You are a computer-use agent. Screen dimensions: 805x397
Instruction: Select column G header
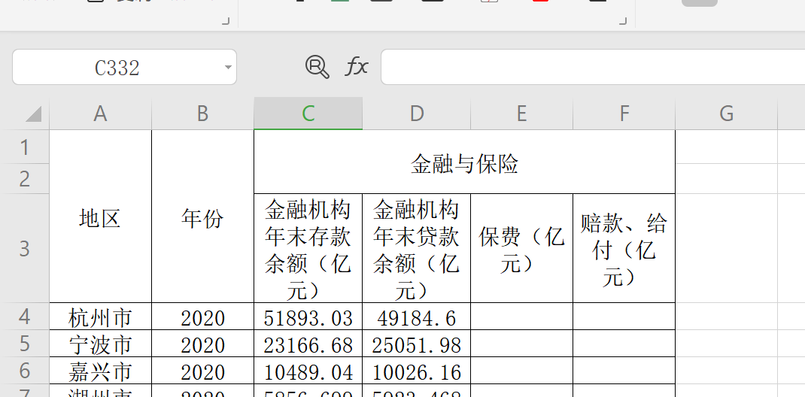click(x=727, y=114)
